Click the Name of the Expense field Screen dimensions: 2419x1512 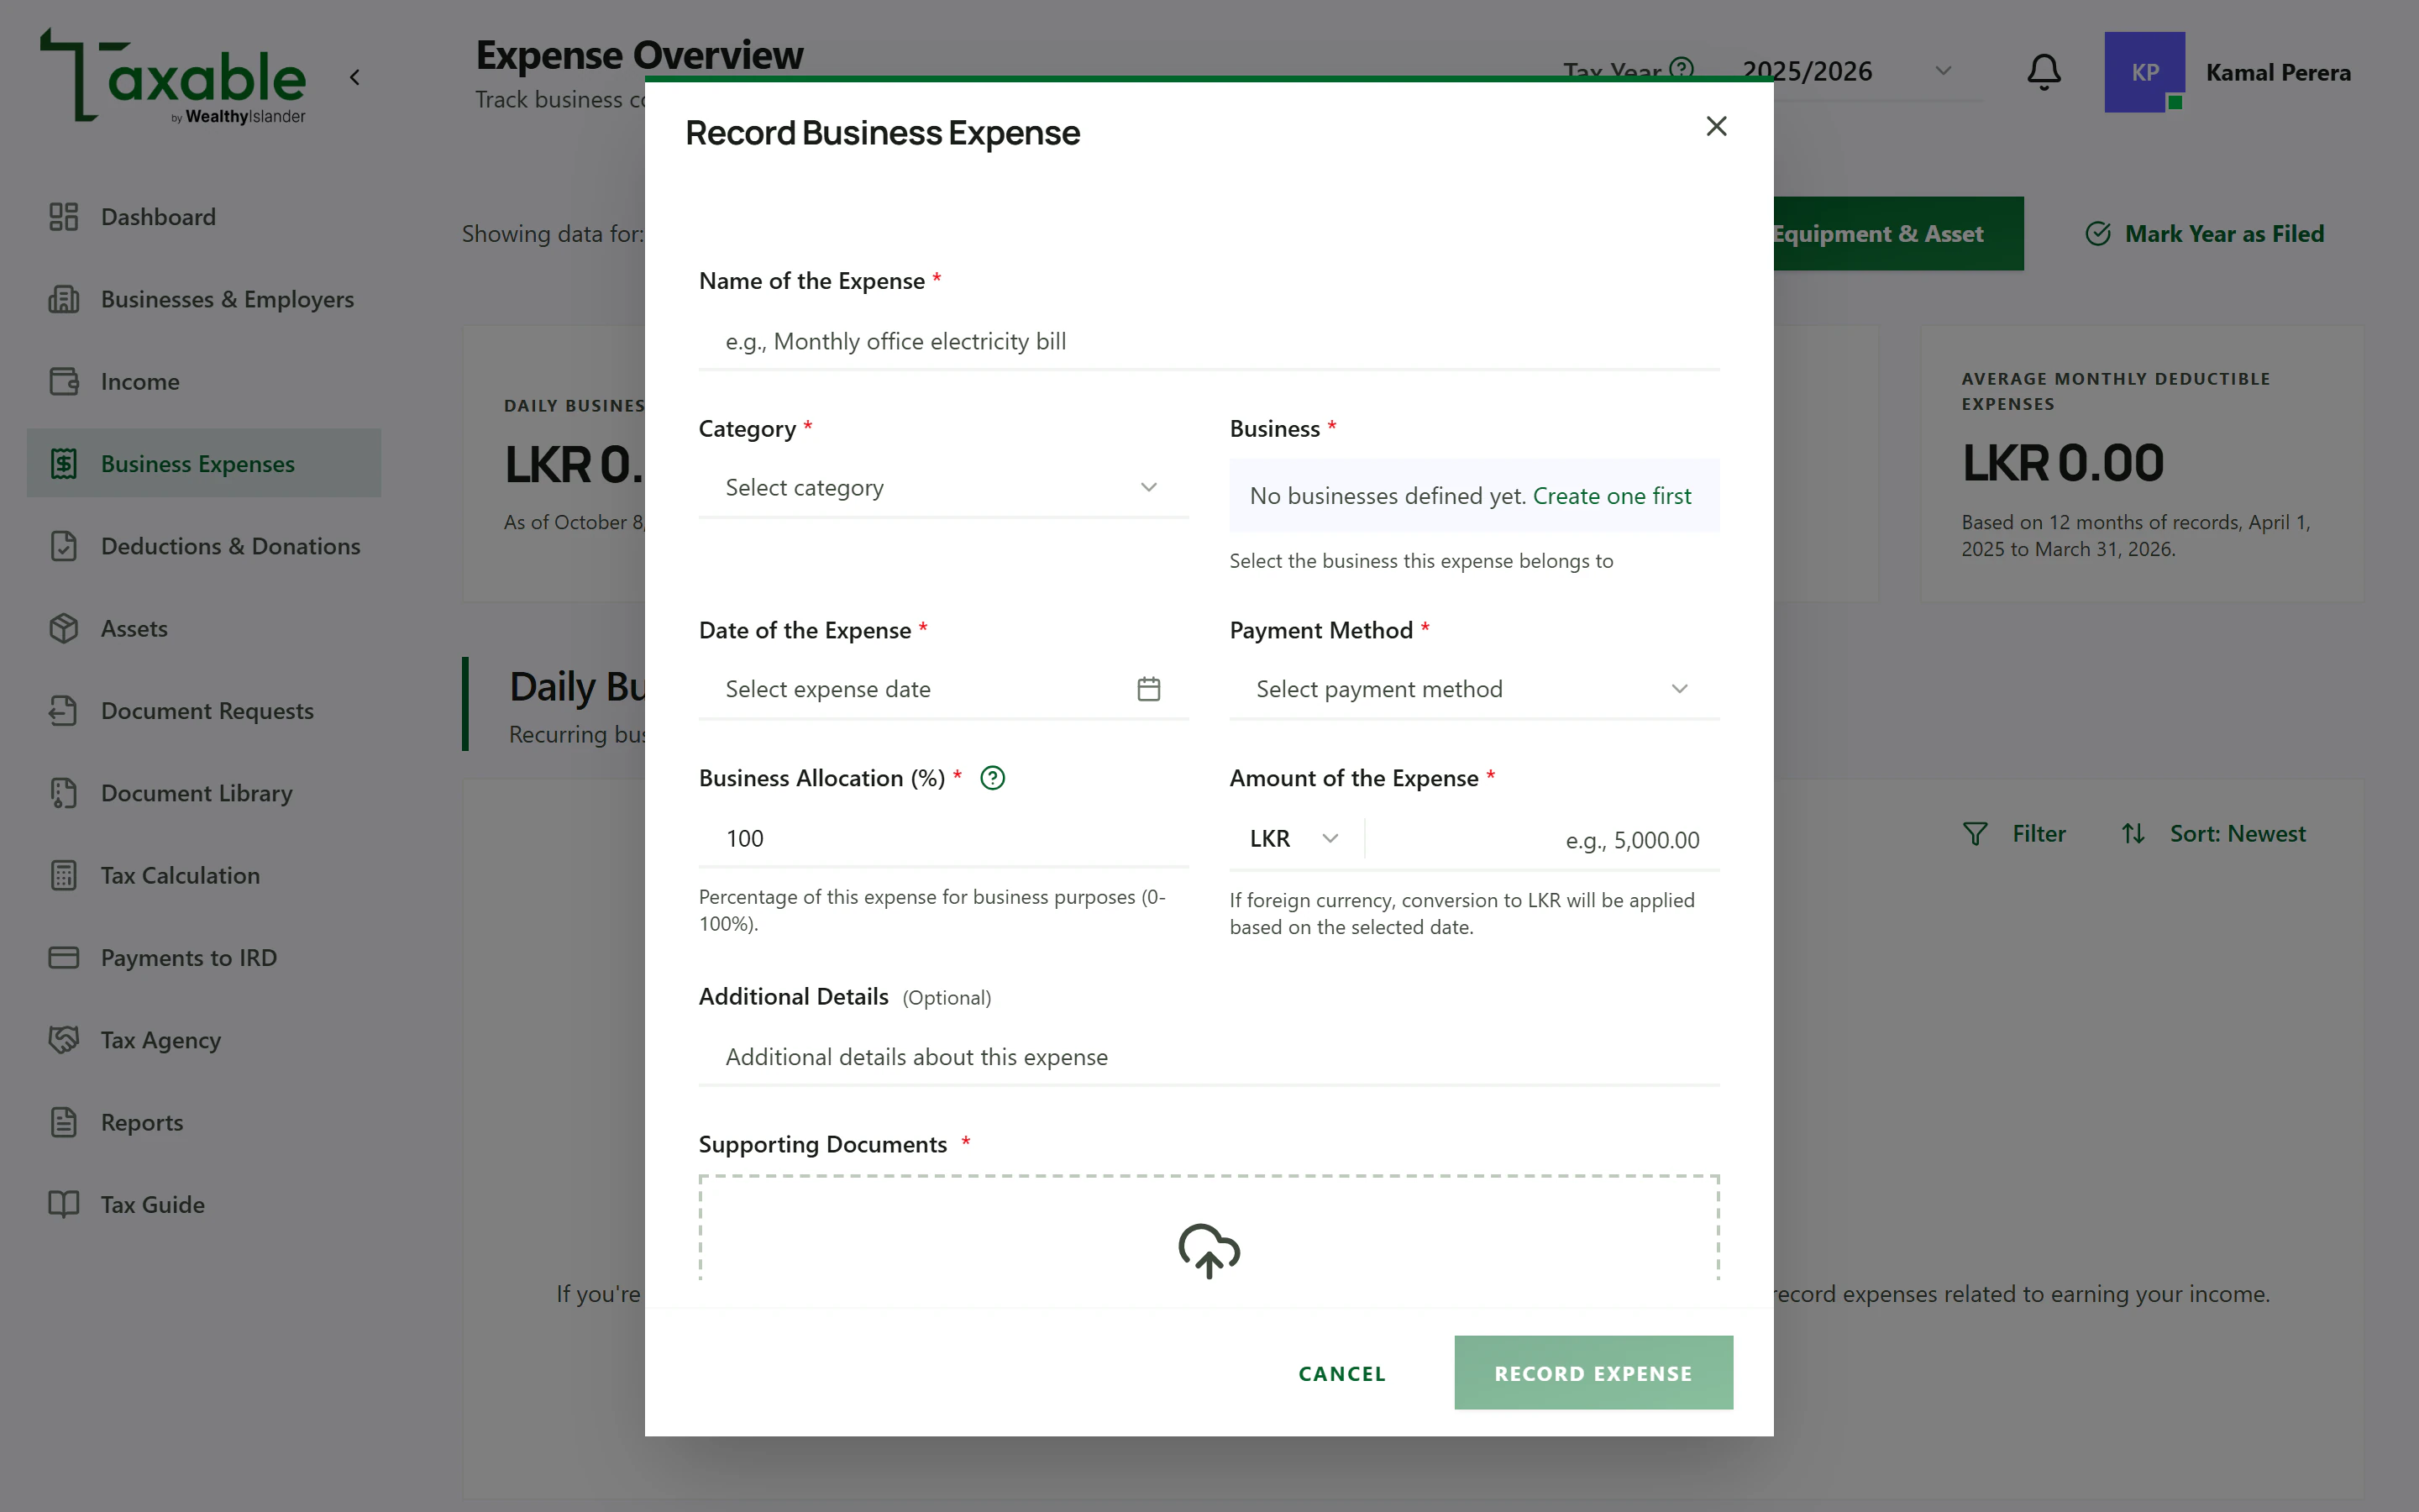(x=1209, y=342)
